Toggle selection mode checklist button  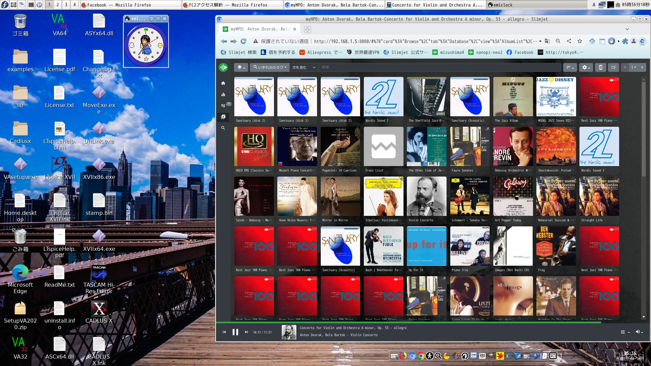coord(613,67)
